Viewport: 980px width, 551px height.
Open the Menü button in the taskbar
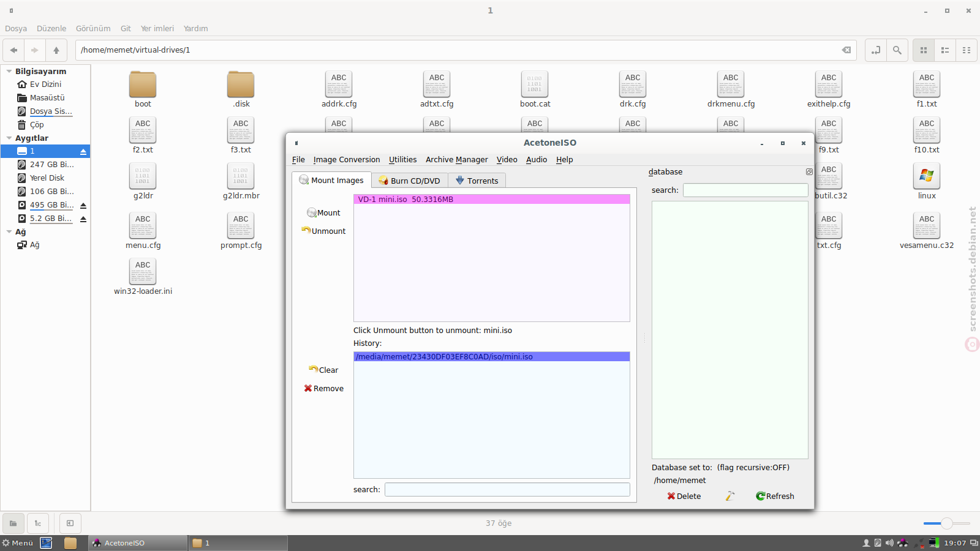18,543
